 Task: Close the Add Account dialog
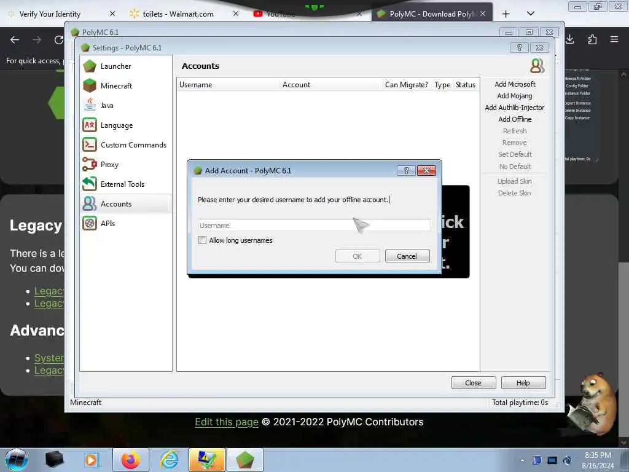coord(426,171)
